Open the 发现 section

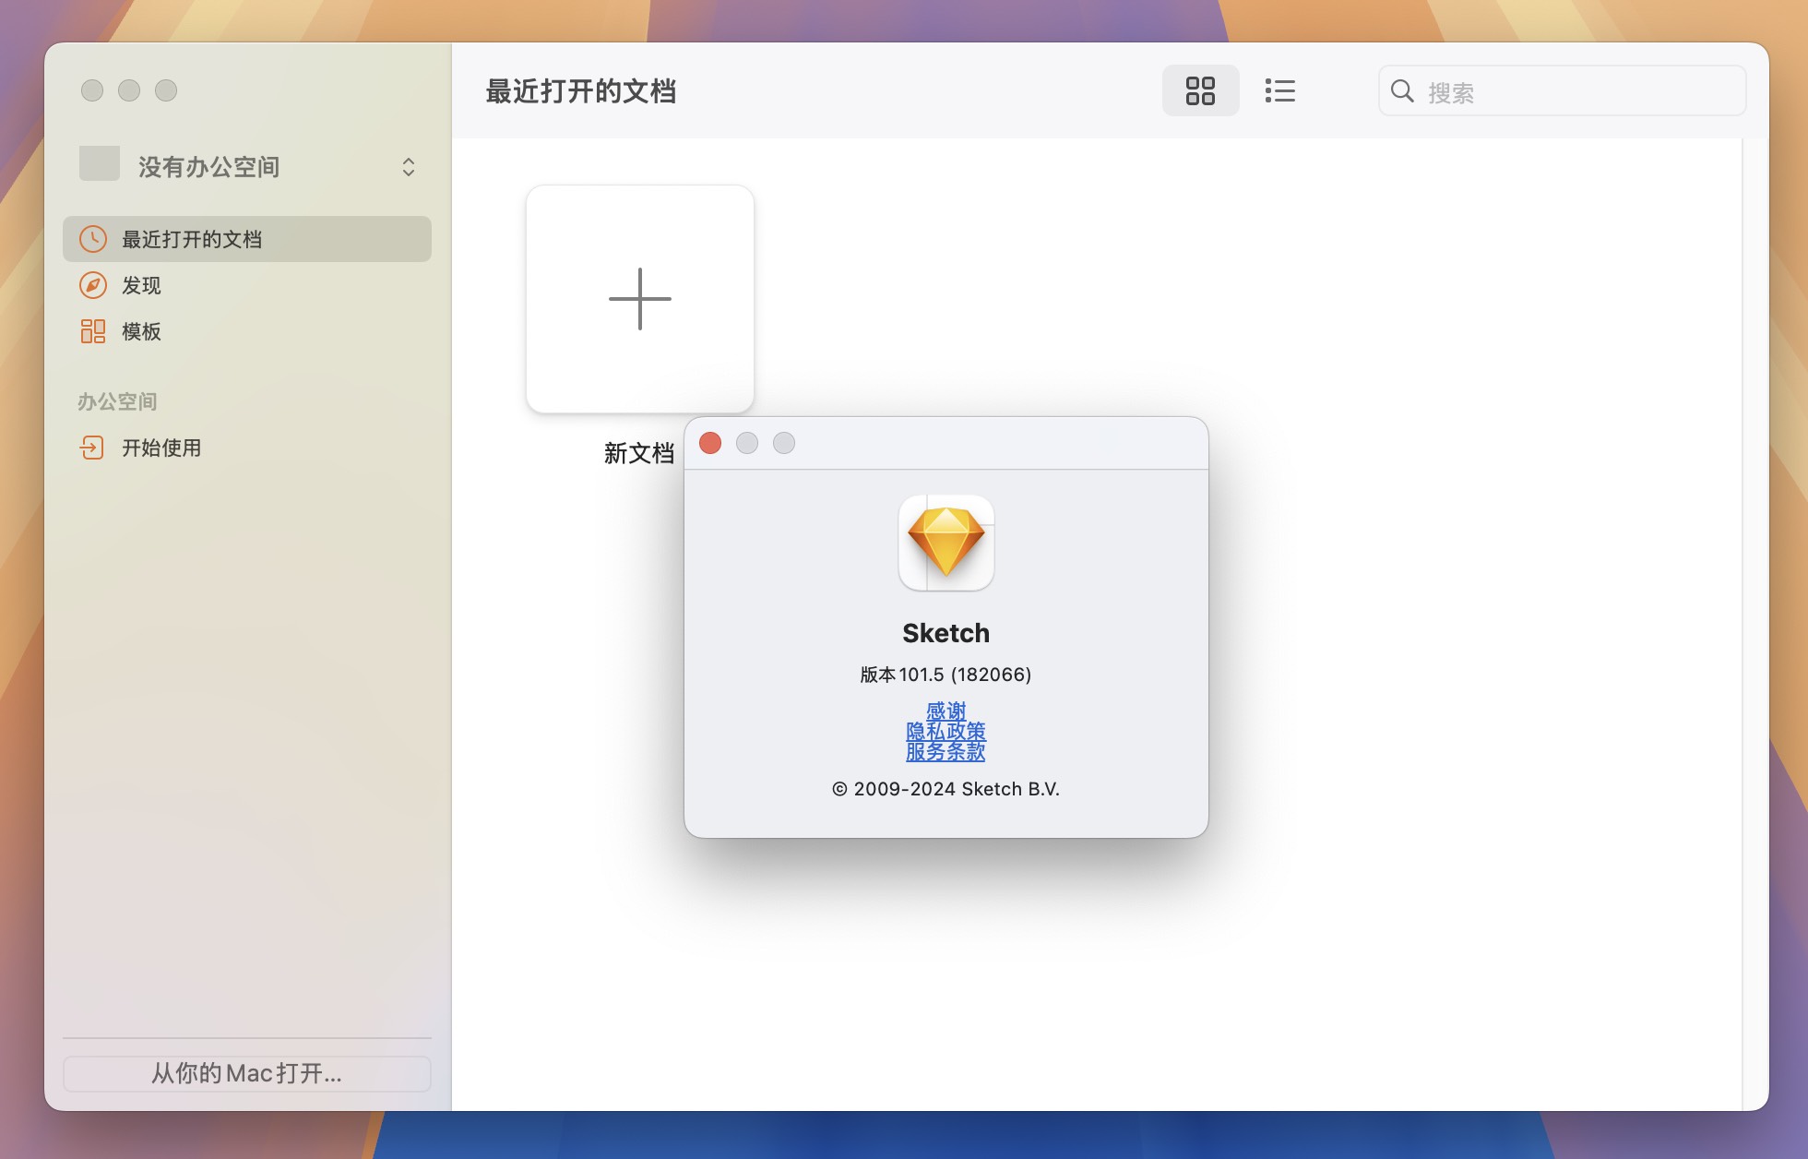pos(247,285)
